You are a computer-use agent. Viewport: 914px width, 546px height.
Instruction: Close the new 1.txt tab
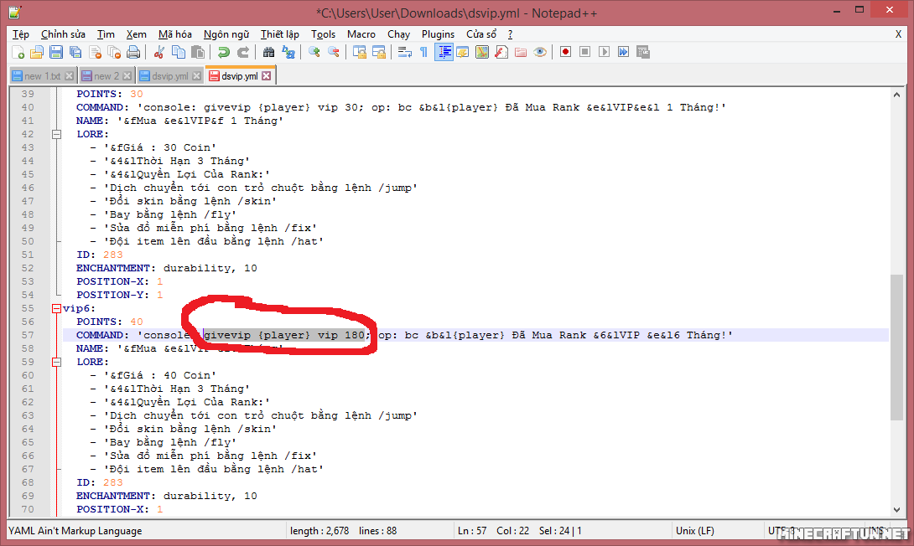click(70, 76)
